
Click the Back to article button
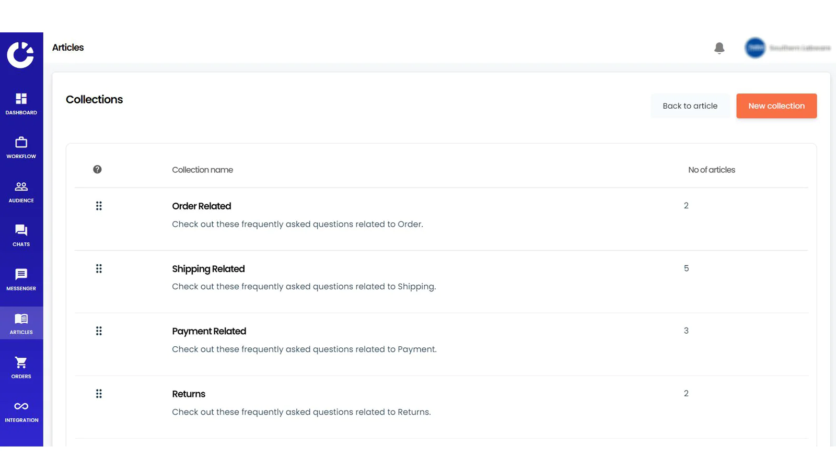pos(690,106)
